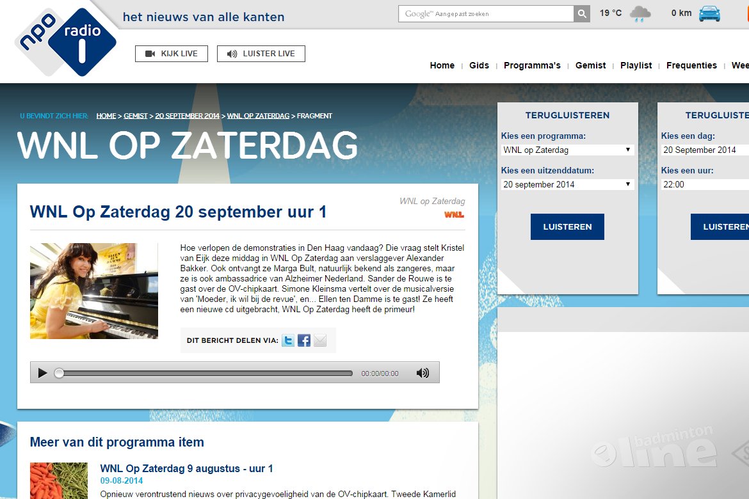This screenshot has height=499, width=749.
Task: Click the 20 SEPTEMBER 2014 breadcrumb link
Action: coord(187,116)
